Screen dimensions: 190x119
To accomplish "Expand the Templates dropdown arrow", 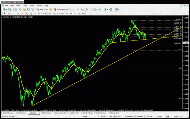I will pyautogui.click(x=119, y=9).
